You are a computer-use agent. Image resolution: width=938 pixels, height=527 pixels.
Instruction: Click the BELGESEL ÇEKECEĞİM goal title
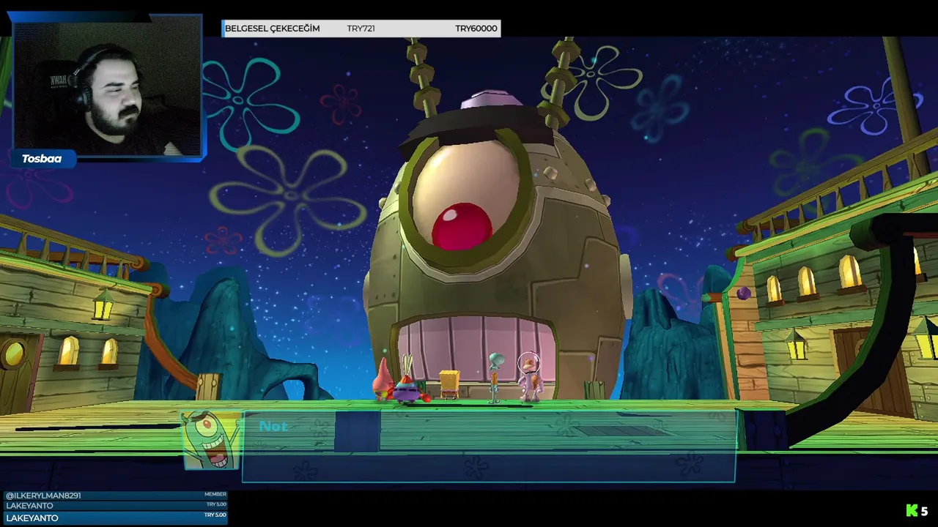272,29
